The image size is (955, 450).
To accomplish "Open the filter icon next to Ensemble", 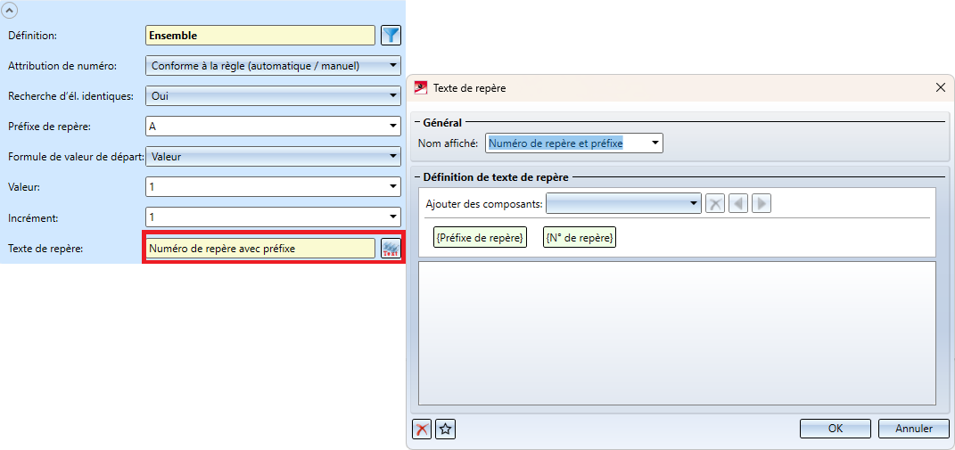I will click(x=391, y=36).
